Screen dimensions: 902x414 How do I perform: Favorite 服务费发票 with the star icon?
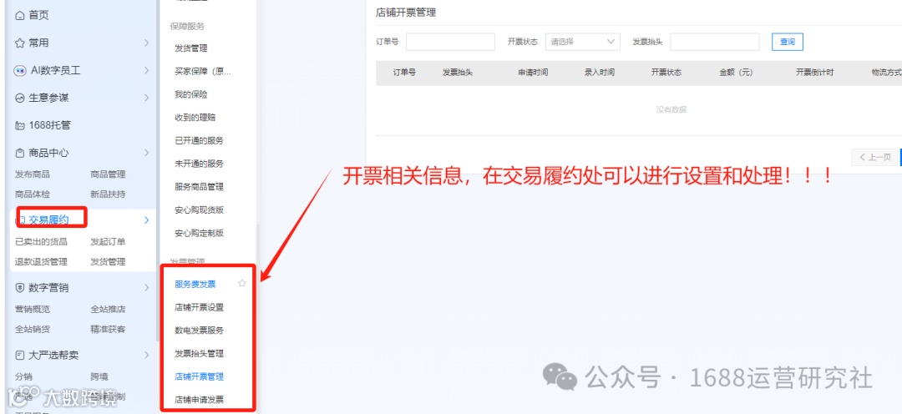coord(242,284)
